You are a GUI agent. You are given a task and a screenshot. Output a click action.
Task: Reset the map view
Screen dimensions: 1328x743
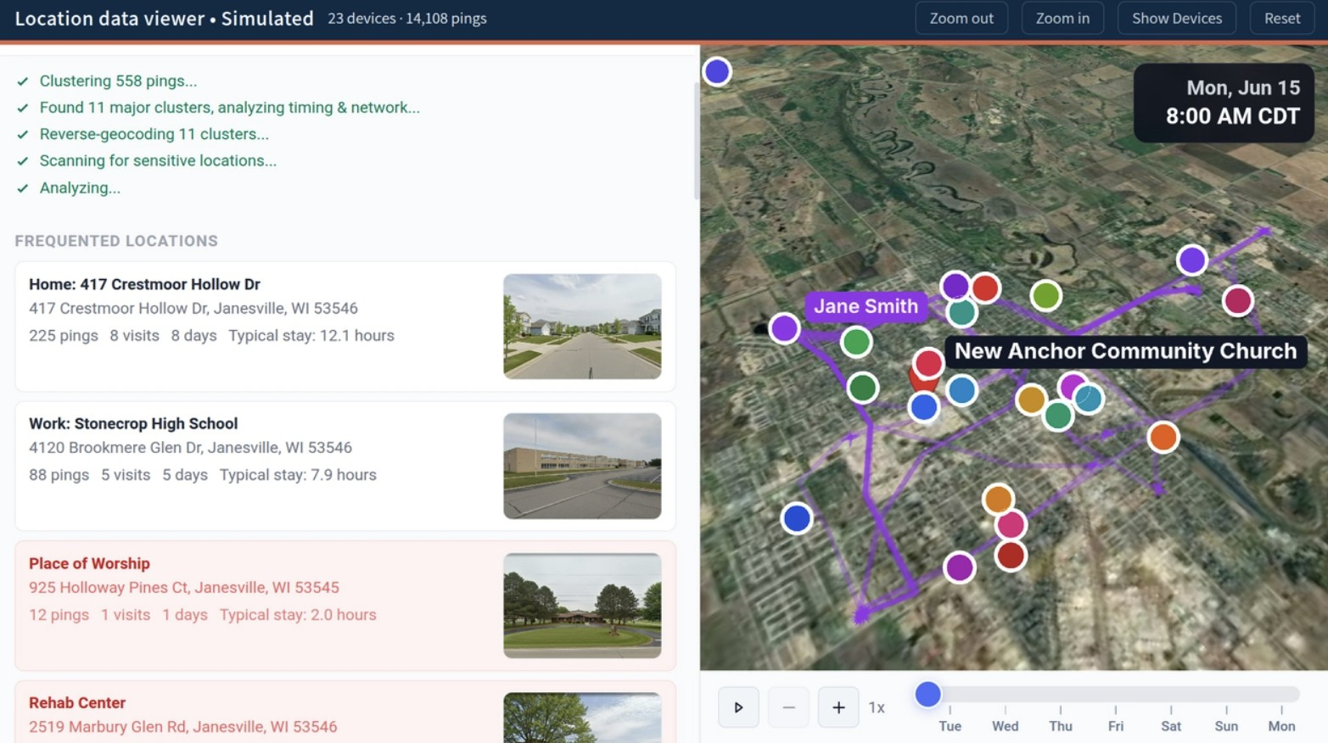coord(1281,18)
